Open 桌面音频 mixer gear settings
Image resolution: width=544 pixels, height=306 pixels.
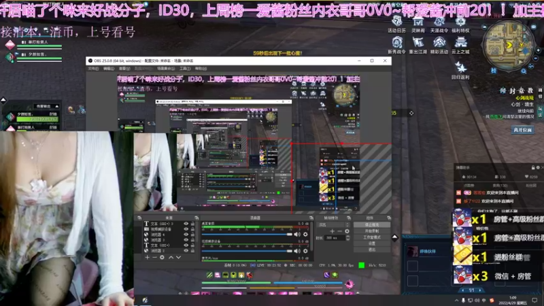pyautogui.click(x=305, y=235)
